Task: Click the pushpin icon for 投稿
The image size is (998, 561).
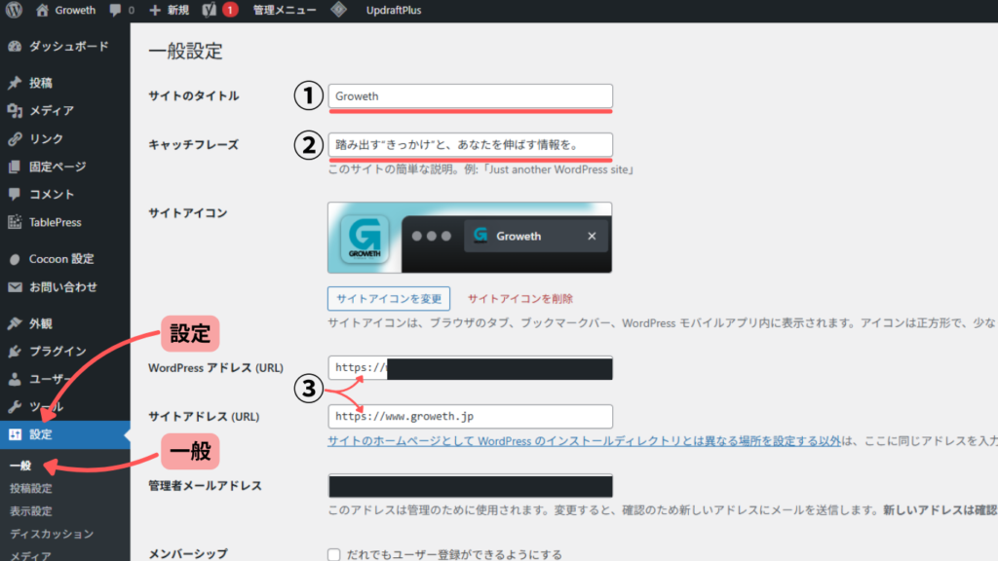Action: tap(15, 83)
